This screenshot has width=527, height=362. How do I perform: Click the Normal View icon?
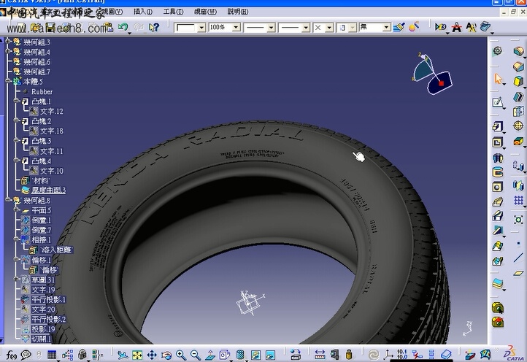[x=210, y=355]
